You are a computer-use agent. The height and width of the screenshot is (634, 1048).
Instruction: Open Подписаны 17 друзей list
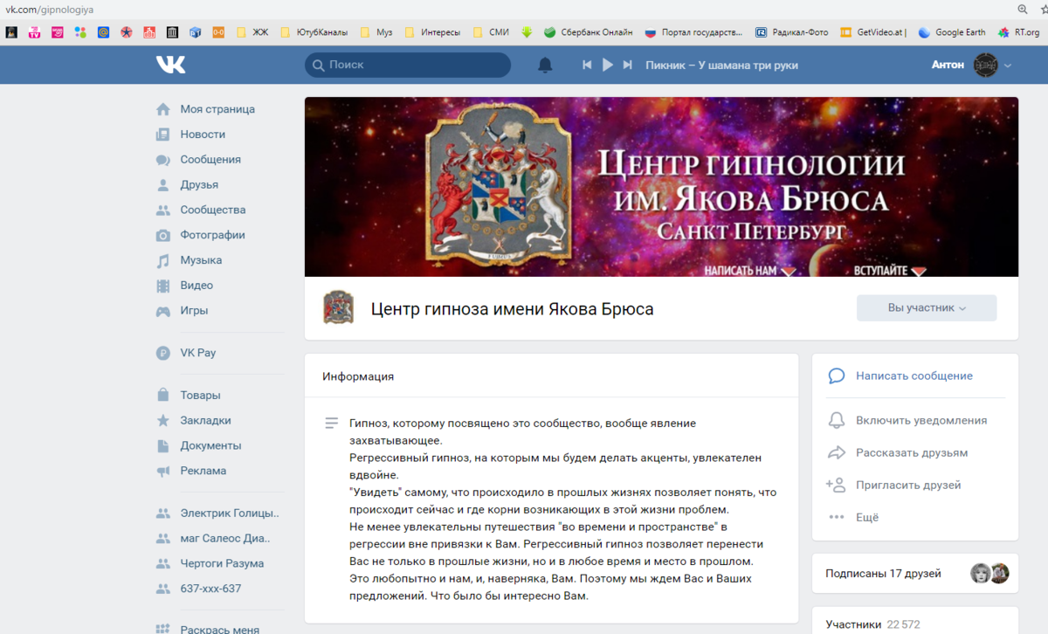(883, 574)
